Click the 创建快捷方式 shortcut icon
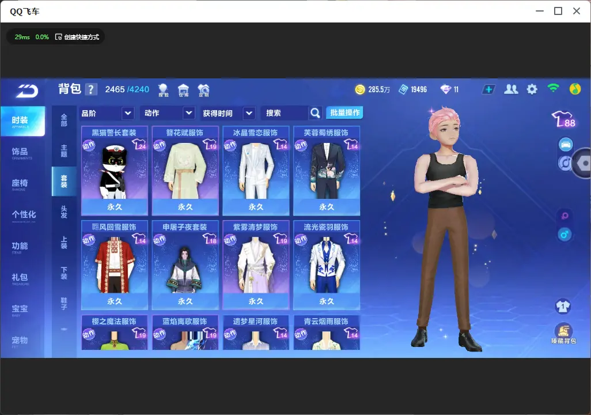The image size is (591, 415). click(x=58, y=37)
